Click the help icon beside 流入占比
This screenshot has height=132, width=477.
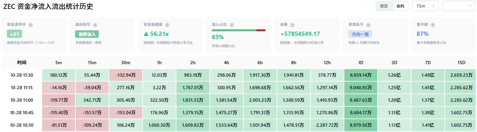pyautogui.click(x=232, y=25)
